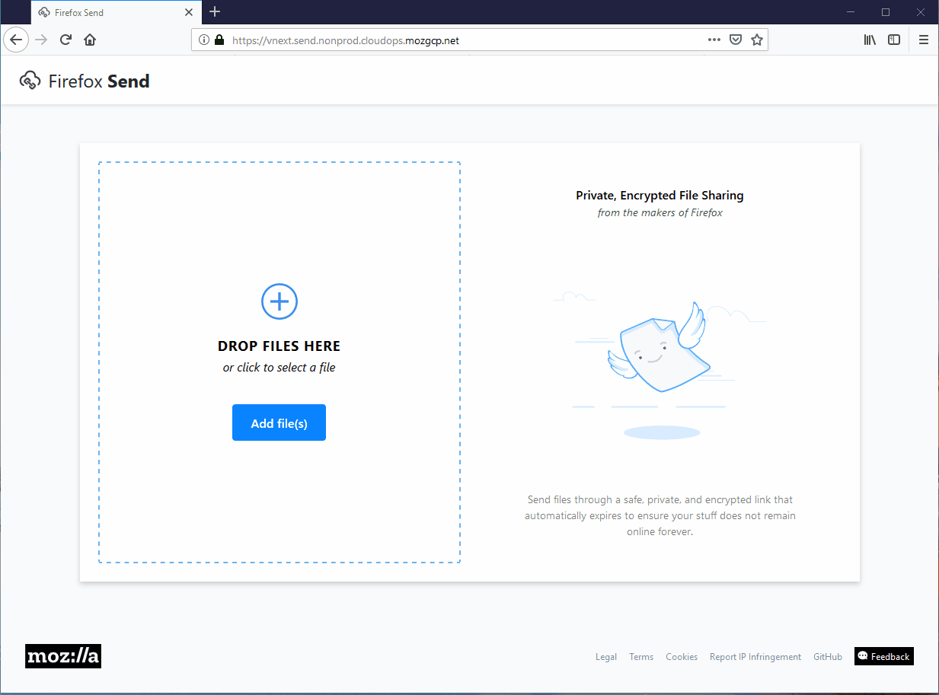Screen dimensions: 939x695
Task: Click the DROP FILES HERE heading
Action: click(279, 346)
